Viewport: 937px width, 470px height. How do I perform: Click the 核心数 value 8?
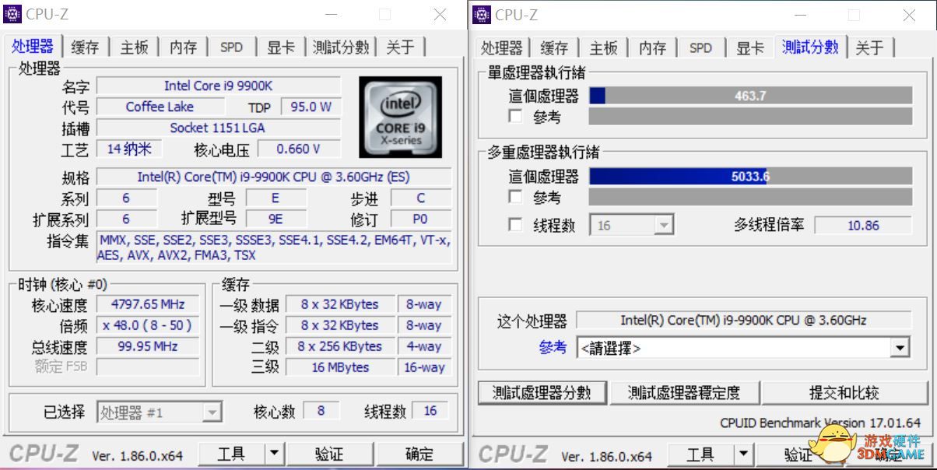[321, 412]
